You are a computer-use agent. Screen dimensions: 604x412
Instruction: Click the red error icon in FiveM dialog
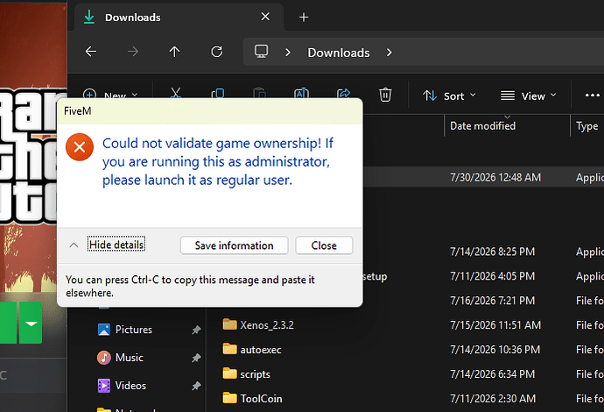pos(80,147)
